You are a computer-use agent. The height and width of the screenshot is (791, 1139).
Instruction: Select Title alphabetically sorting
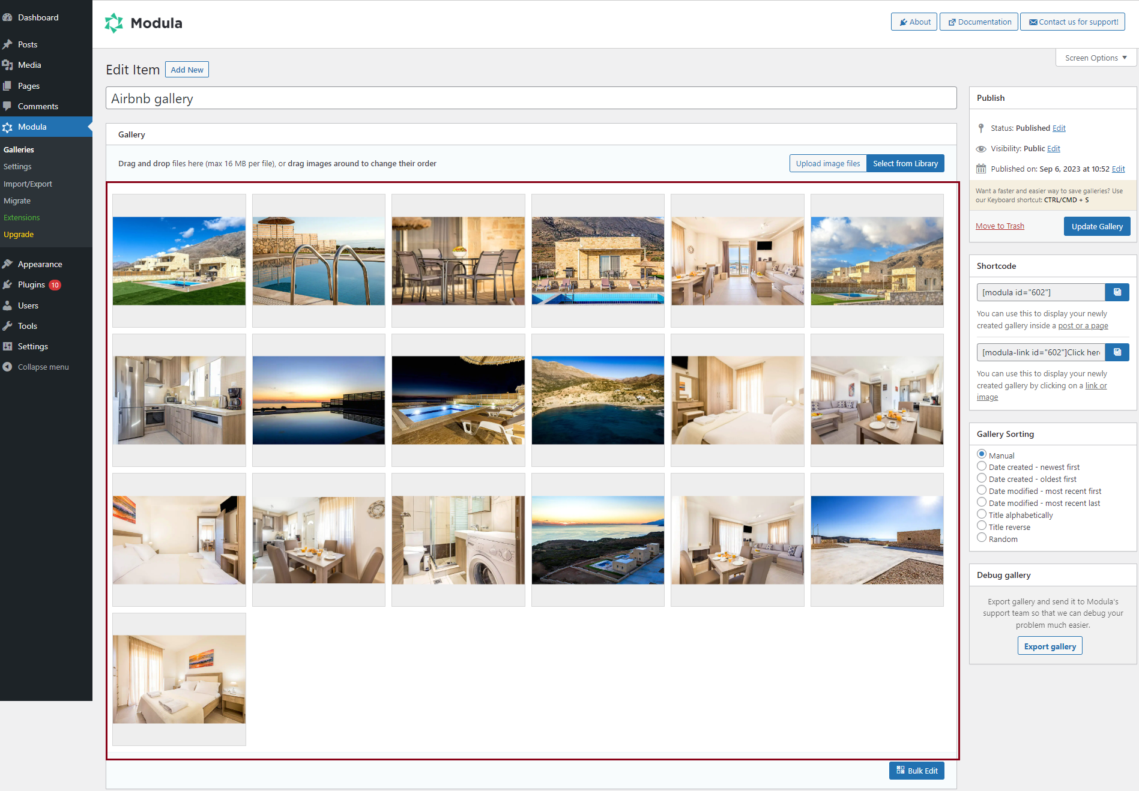[982, 514]
